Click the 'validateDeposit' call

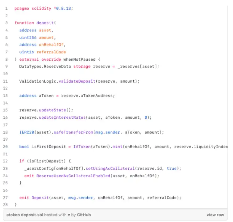click(x=77, y=81)
